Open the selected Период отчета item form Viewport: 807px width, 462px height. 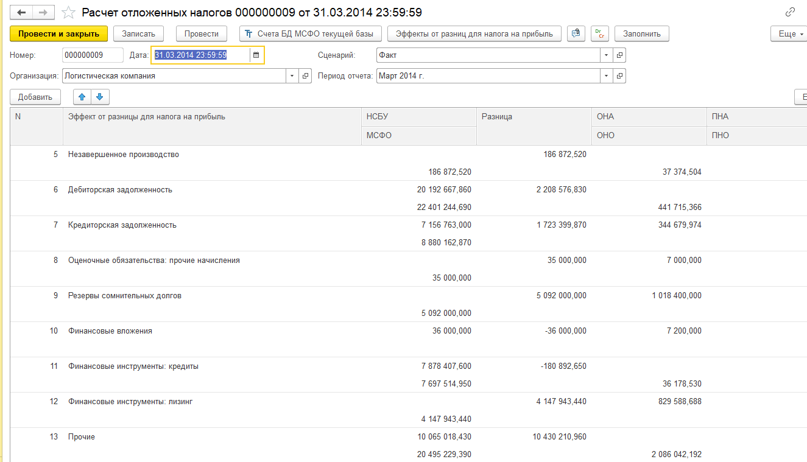click(x=619, y=76)
